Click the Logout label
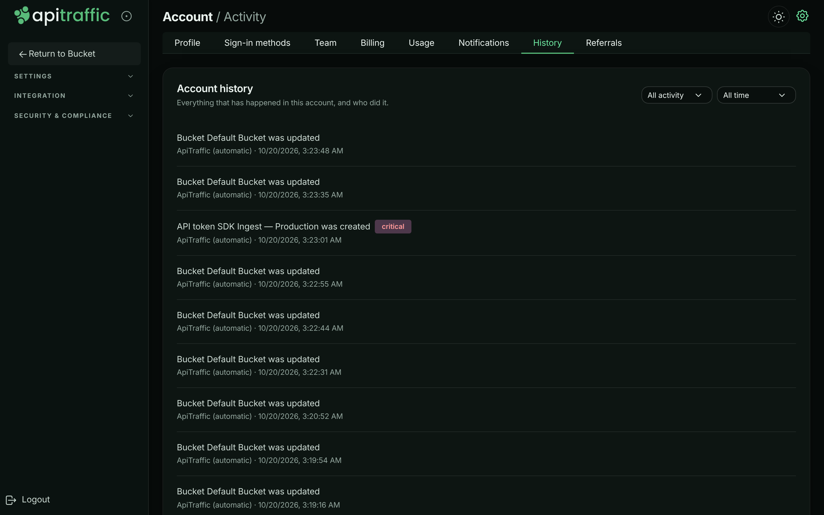Screen dimensions: 824x515 pyautogui.click(x=36, y=499)
